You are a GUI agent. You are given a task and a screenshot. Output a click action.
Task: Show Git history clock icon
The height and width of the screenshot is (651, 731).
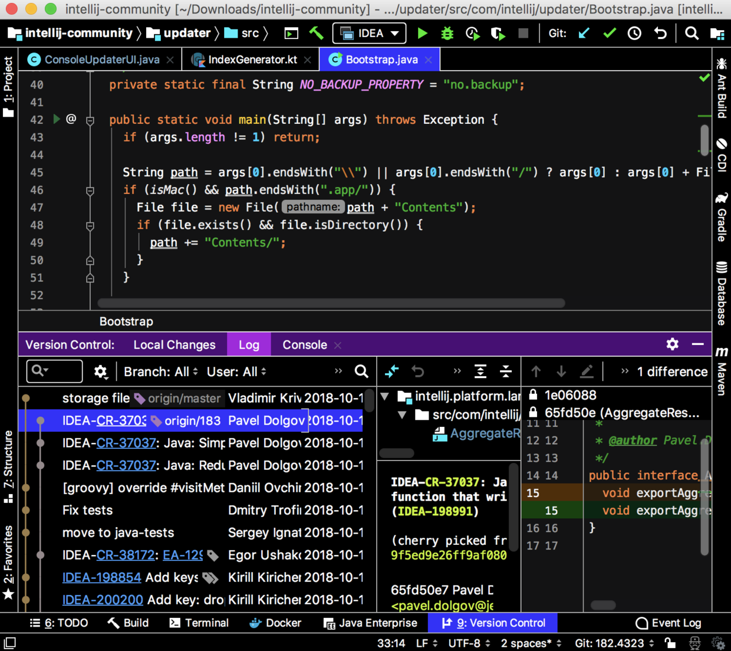click(x=634, y=33)
